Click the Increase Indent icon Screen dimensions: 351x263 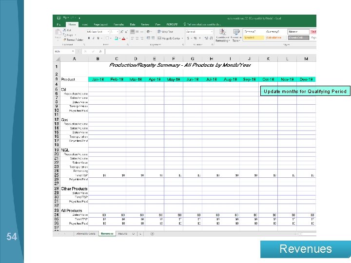[x=153, y=38]
